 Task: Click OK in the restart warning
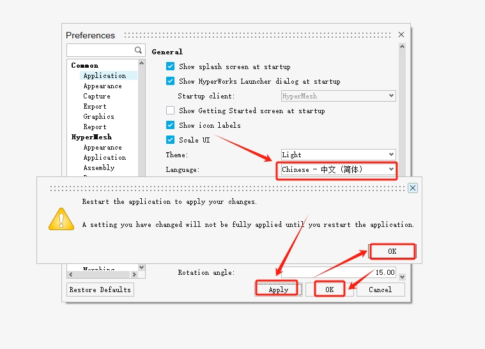392,251
